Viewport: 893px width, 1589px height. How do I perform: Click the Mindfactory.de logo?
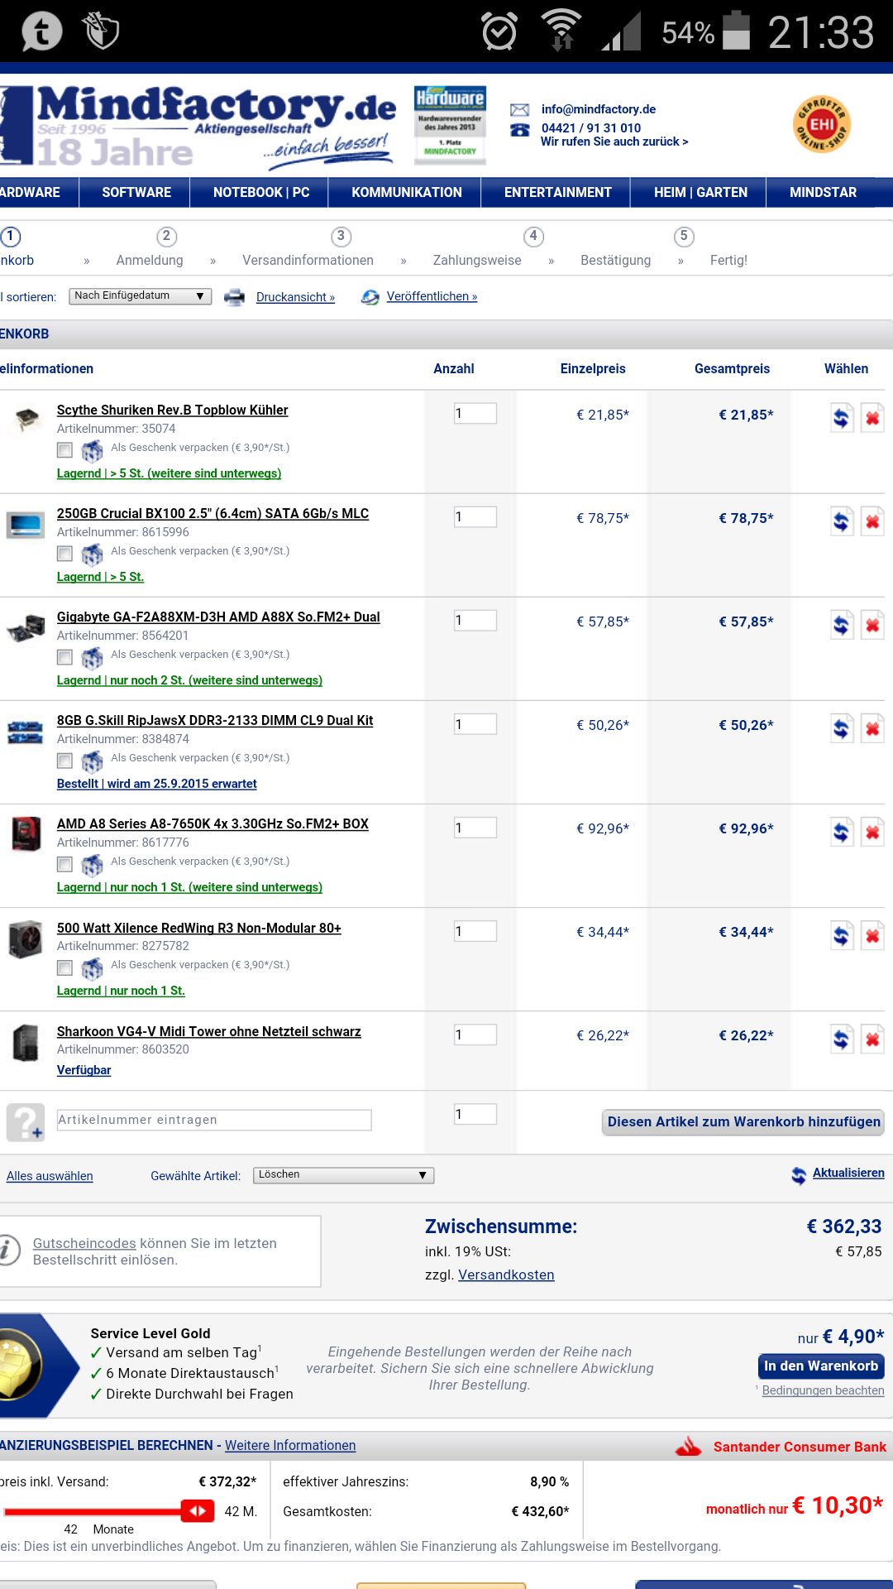pos(198,126)
